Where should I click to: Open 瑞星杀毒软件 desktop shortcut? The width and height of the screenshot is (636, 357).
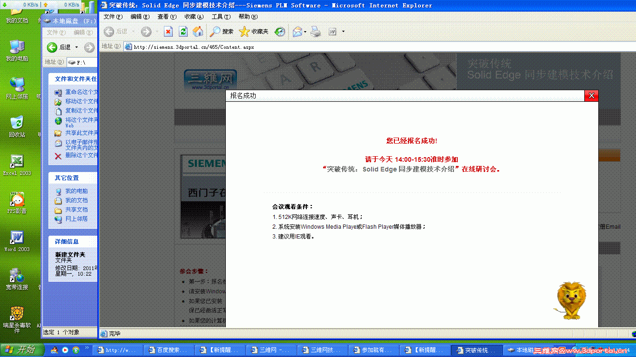coord(17,320)
